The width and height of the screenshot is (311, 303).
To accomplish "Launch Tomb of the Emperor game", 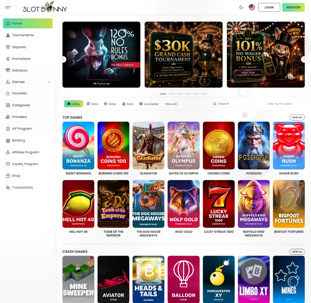I will point(113,204).
